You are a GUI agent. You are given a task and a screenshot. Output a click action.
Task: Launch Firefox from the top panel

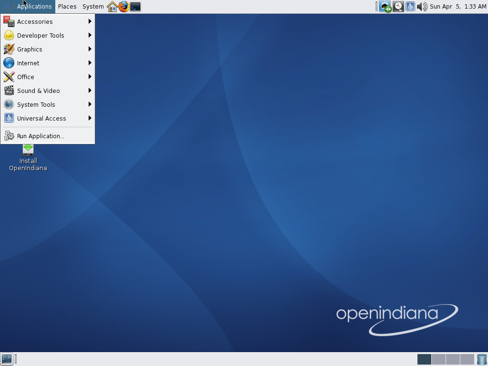pos(123,6)
